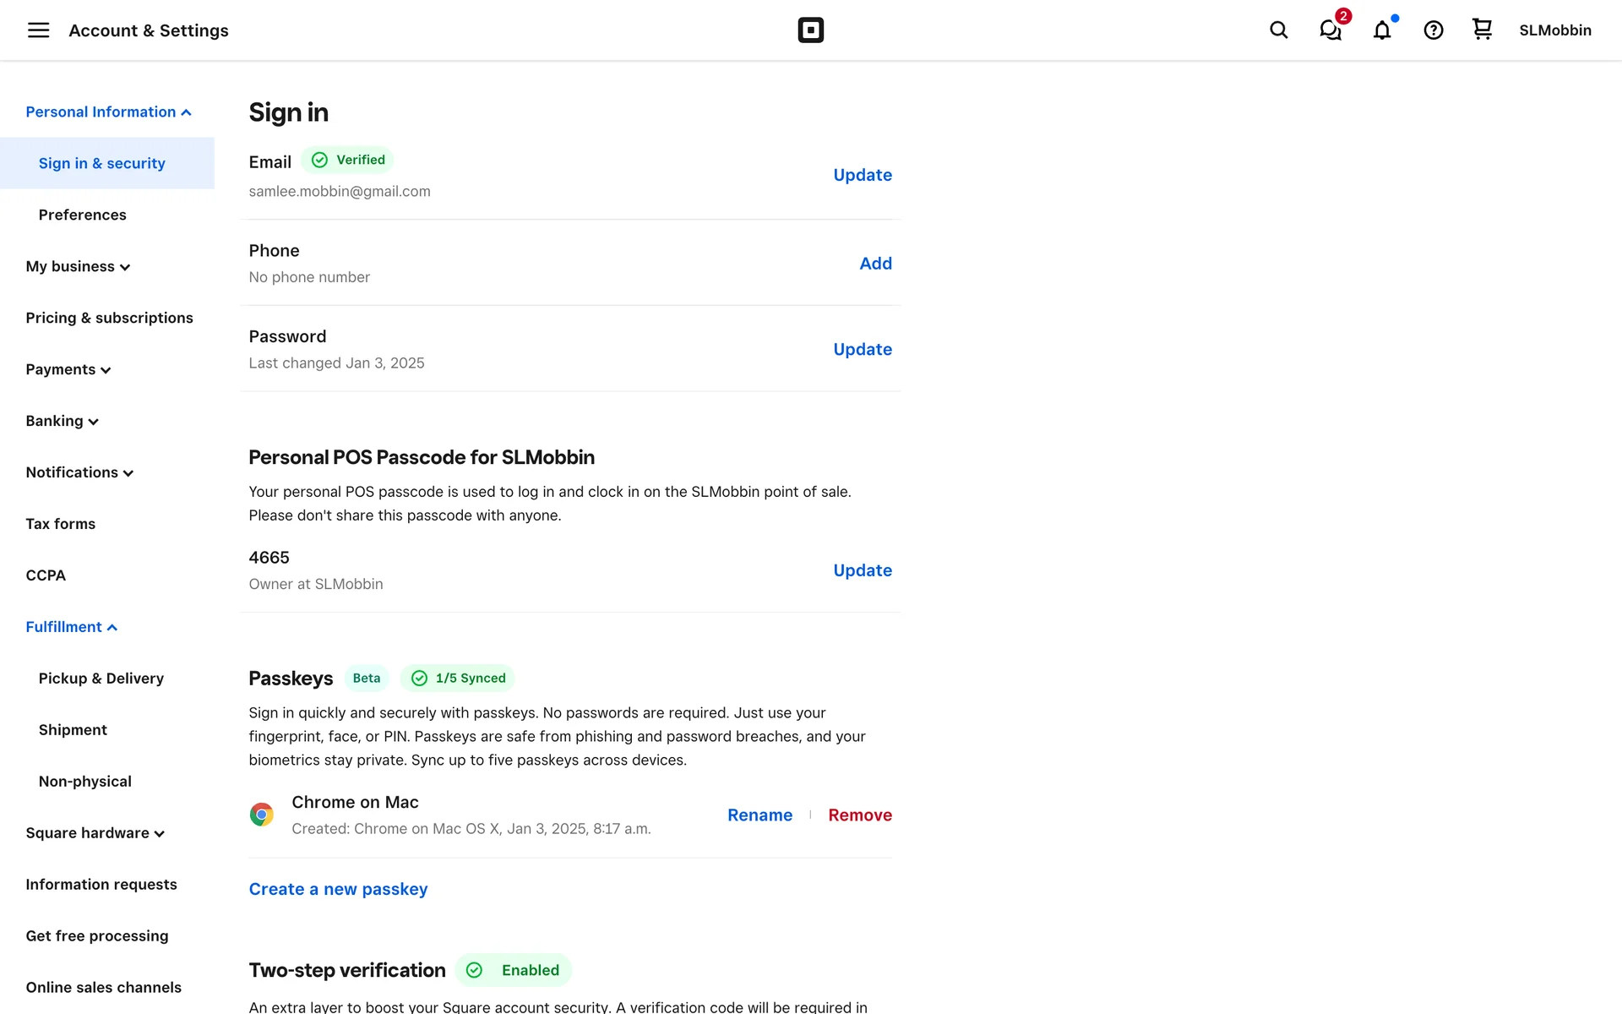Screen dimensions: 1622x1014
Task: Open the search magnifier icon
Action: (x=1278, y=30)
